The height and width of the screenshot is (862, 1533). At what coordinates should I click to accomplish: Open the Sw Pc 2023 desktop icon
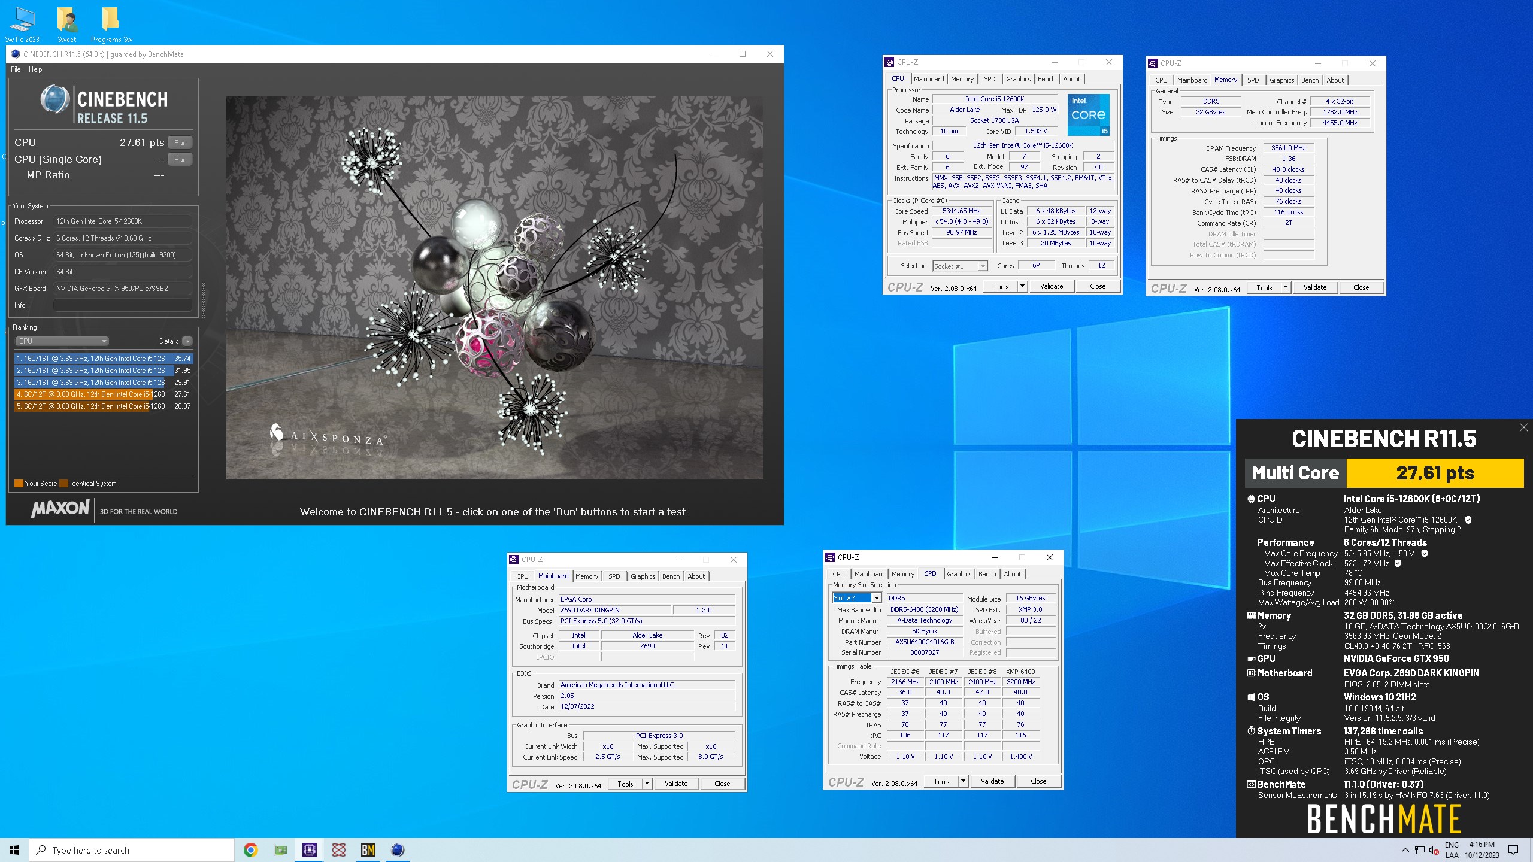[x=22, y=24]
